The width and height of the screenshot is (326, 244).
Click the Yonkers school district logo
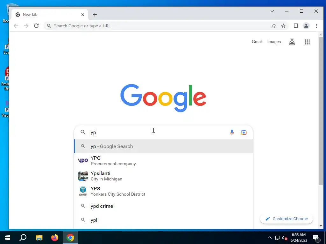click(83, 191)
